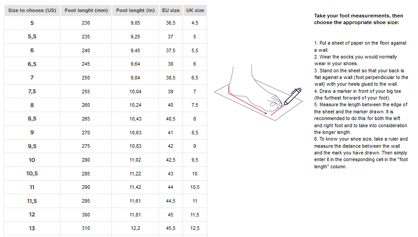418x237 pixels.
Task: Click the 11,02 inch foot length cell
Action: click(x=135, y=160)
